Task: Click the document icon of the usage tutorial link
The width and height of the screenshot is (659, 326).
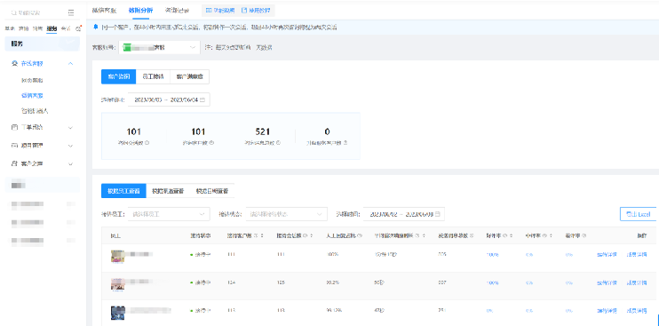Action: tap(244, 10)
